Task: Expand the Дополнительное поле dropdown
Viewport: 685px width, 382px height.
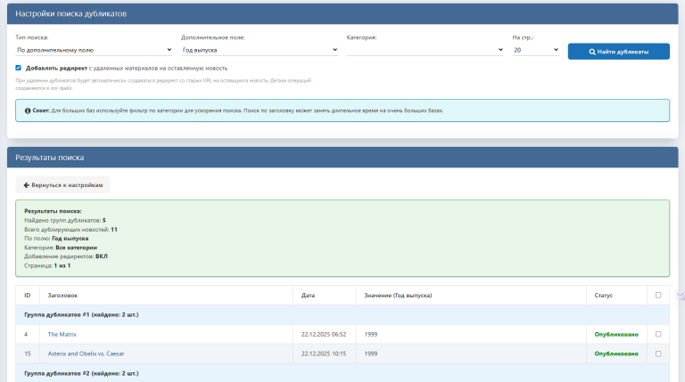Action: tap(259, 51)
